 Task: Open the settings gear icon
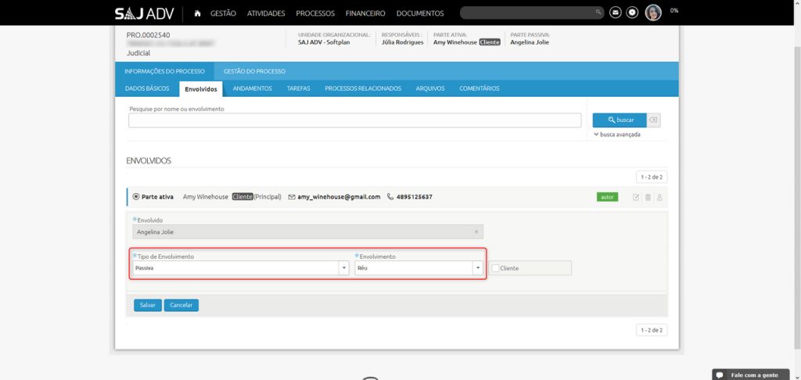click(x=632, y=13)
